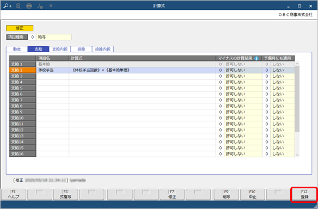
Task: Select the 支給 2 row header
Action: [x=22, y=70]
